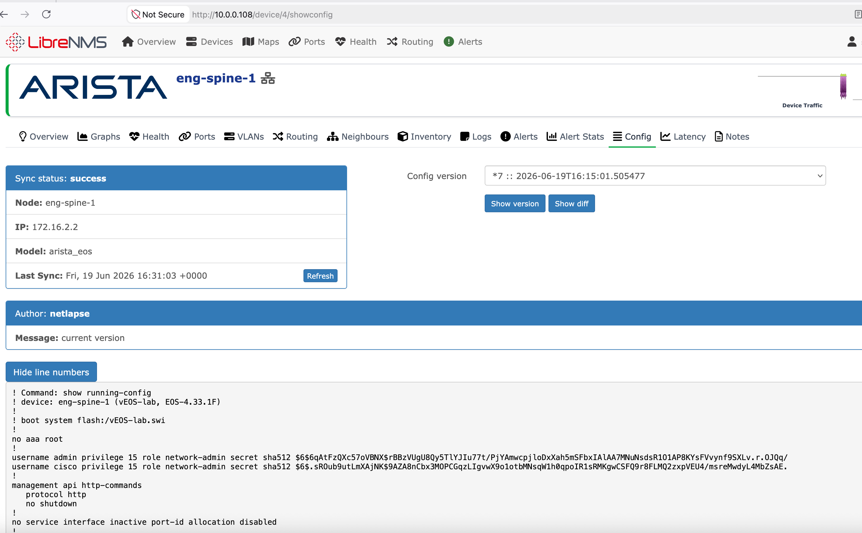This screenshot has height=533, width=862.
Task: Click the 'management api http-commands' config line
Action: click(77, 485)
